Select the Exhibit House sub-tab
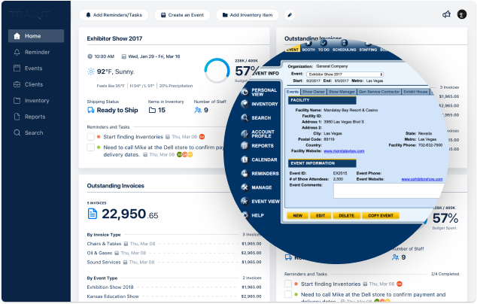The height and width of the screenshot is (304, 477). point(415,92)
